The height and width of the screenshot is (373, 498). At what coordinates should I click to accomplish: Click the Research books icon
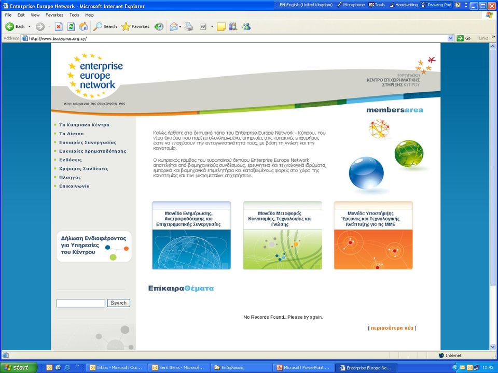coord(233,26)
